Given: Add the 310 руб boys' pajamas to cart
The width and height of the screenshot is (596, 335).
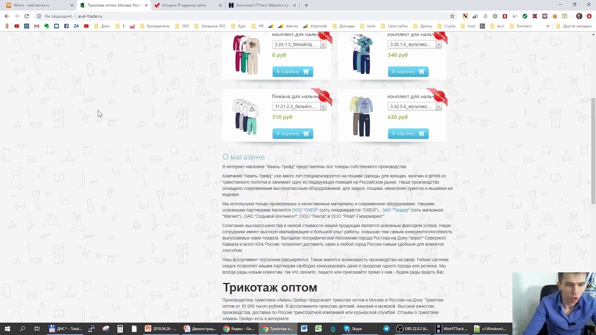Looking at the screenshot, I should pos(292,134).
